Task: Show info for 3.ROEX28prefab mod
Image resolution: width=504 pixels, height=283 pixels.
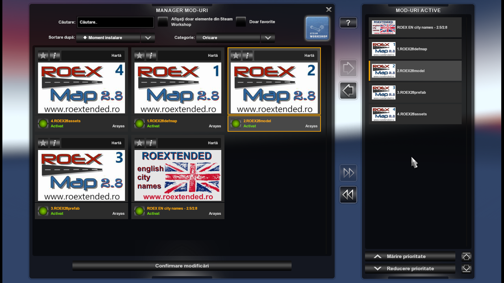Action: point(55,143)
